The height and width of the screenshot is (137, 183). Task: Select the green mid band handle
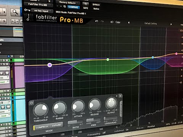click(x=108, y=59)
